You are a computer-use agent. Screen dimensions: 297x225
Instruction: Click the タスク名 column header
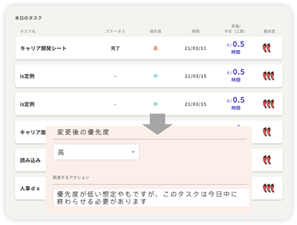[28, 31]
